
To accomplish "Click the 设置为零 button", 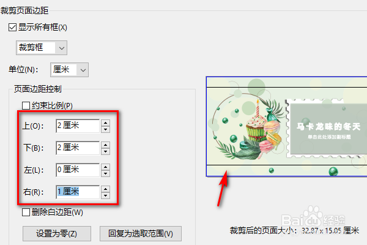I will coord(57,233).
